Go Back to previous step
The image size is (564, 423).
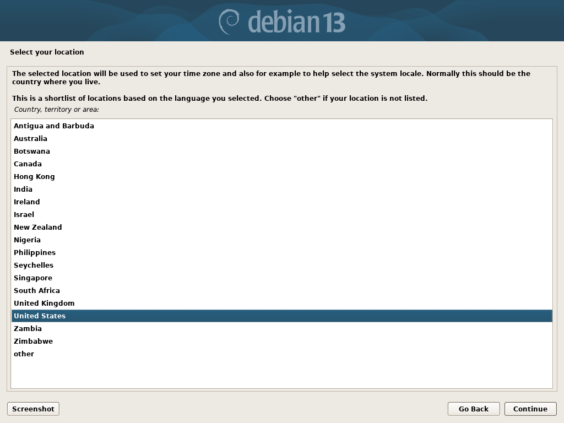point(473,409)
